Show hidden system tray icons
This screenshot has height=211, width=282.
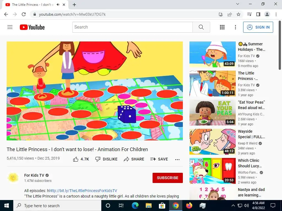click(233, 206)
